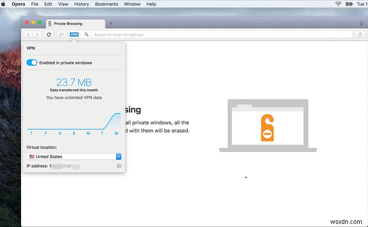
Task: Click the W day label on the graph
Action: [116, 133]
